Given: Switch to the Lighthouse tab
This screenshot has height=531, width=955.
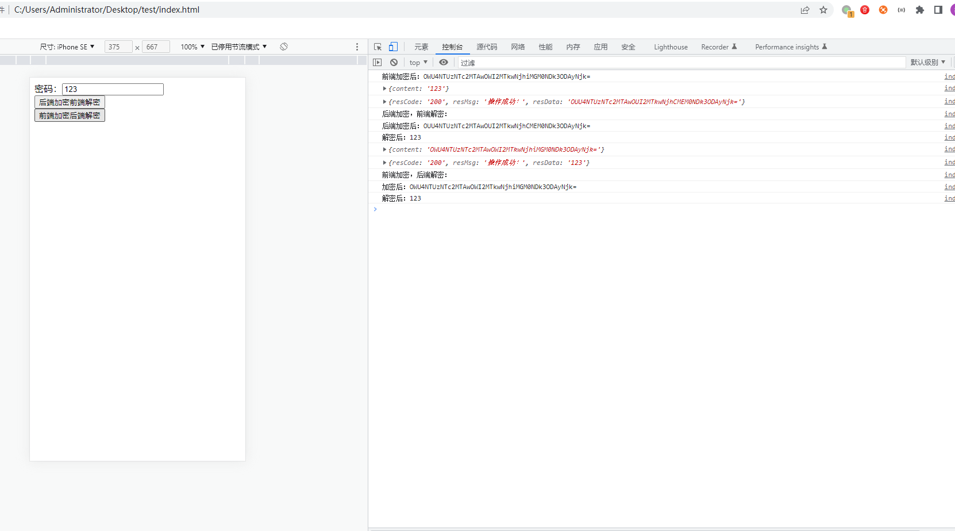Looking at the screenshot, I should [671, 47].
